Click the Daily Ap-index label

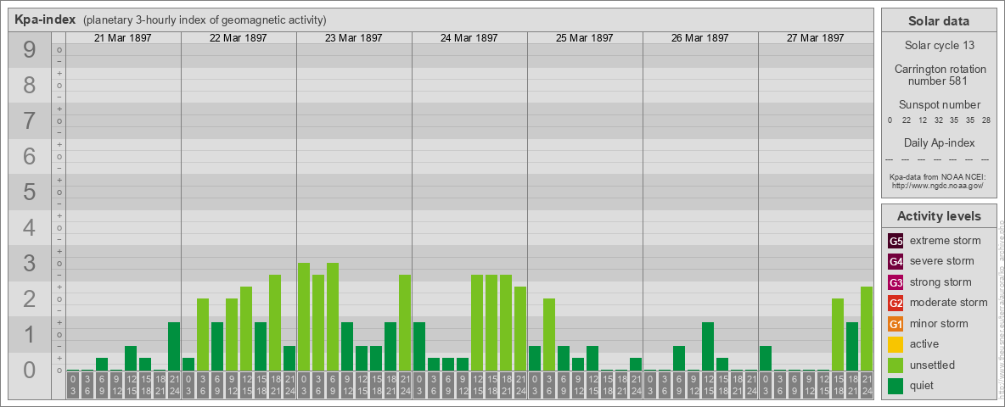(x=939, y=142)
